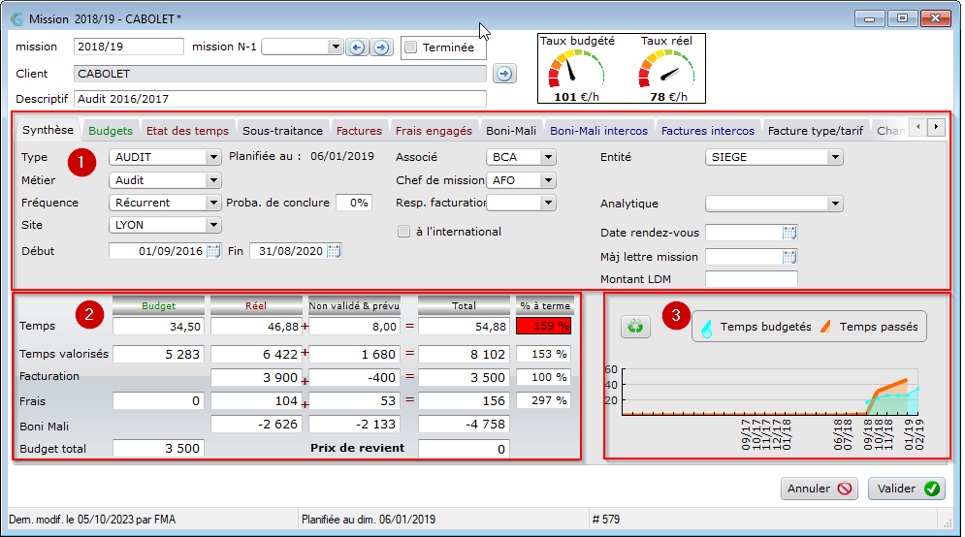965x537 pixels.
Task: Expand the Associé dropdown showing BCA
Action: 548,157
